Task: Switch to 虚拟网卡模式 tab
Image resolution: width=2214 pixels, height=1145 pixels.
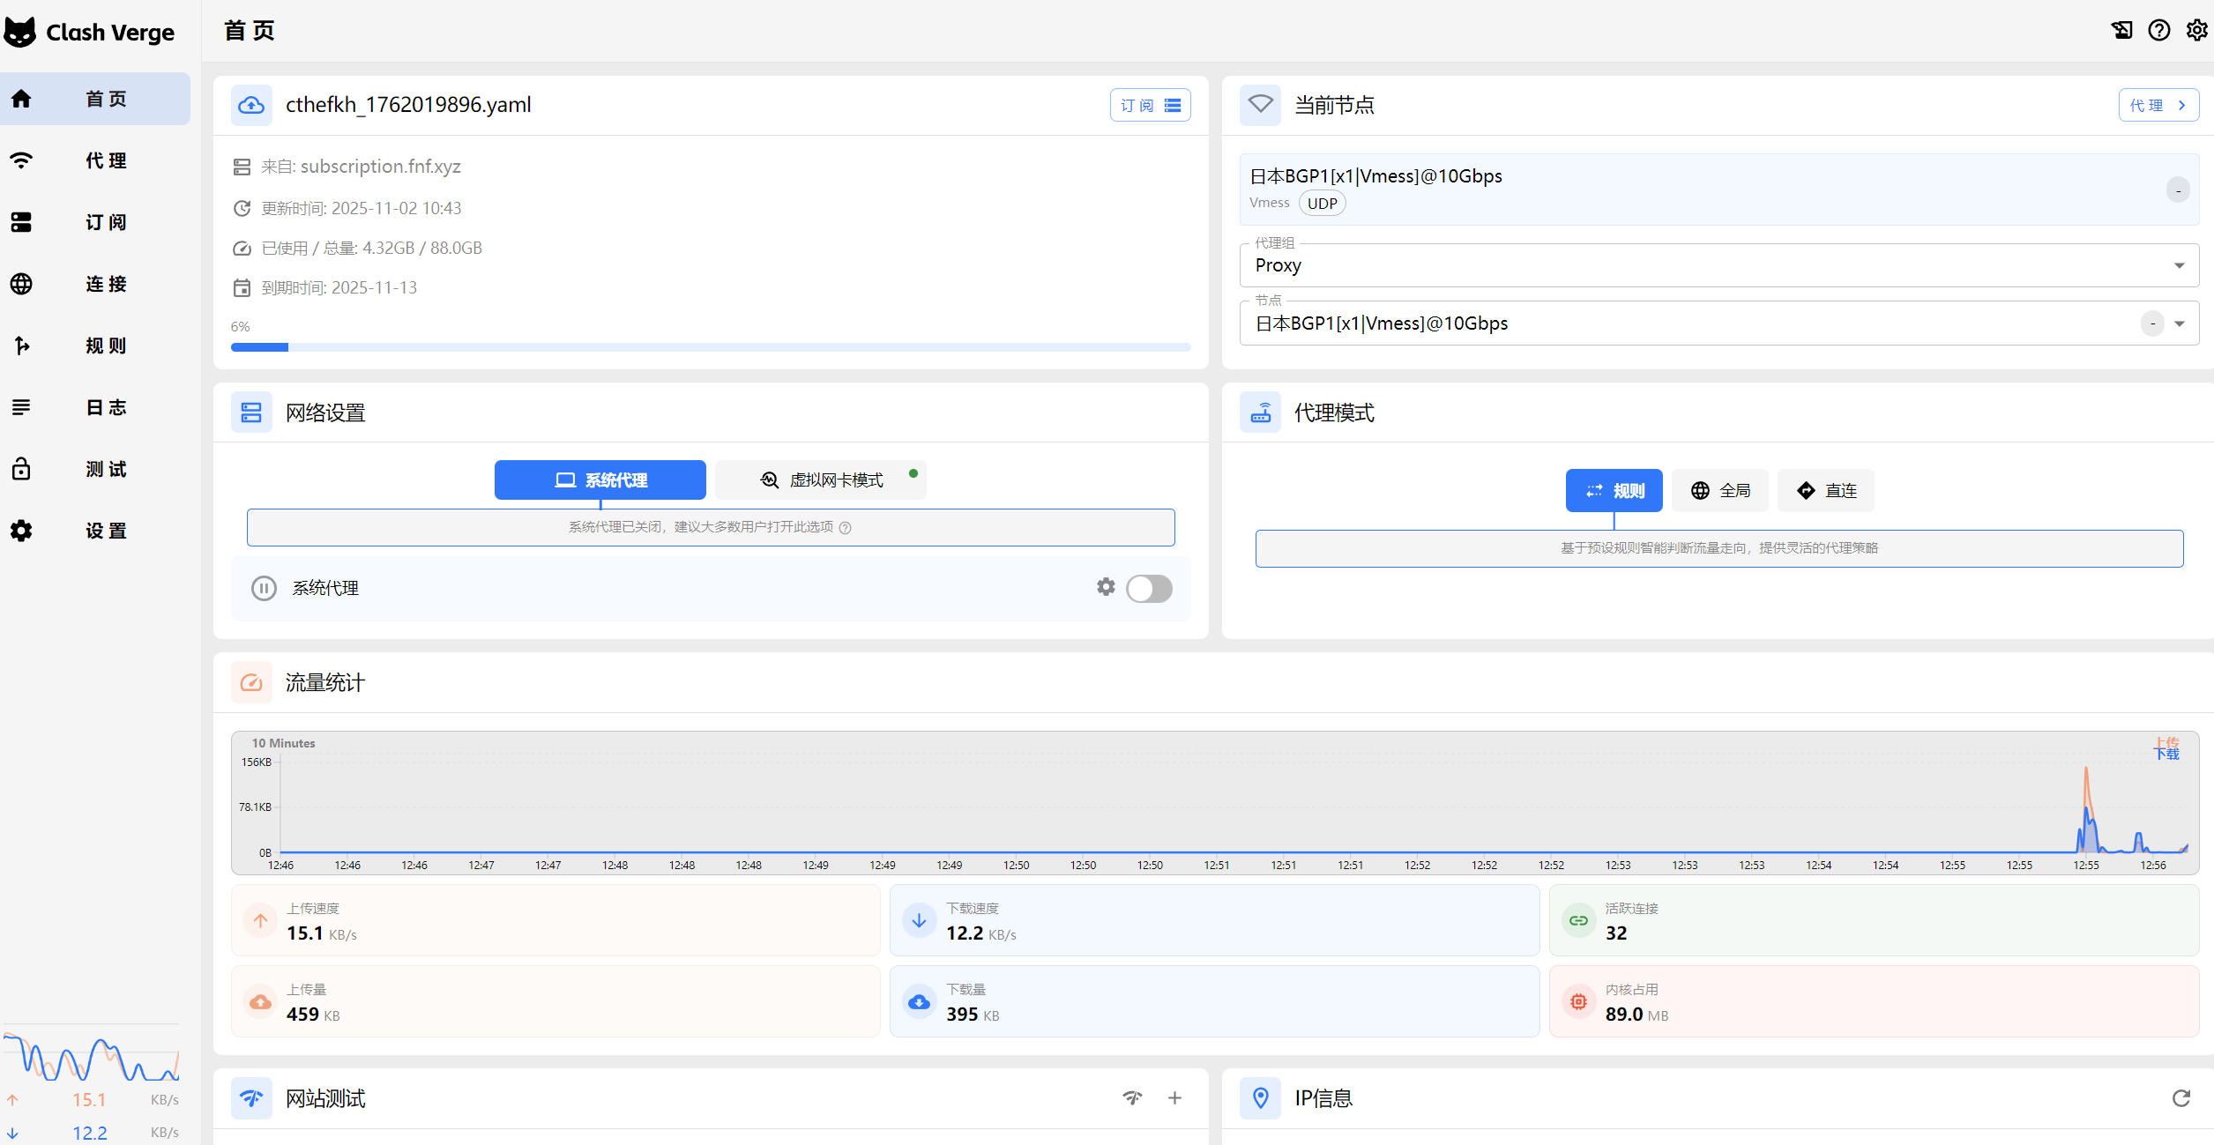Action: point(821,480)
